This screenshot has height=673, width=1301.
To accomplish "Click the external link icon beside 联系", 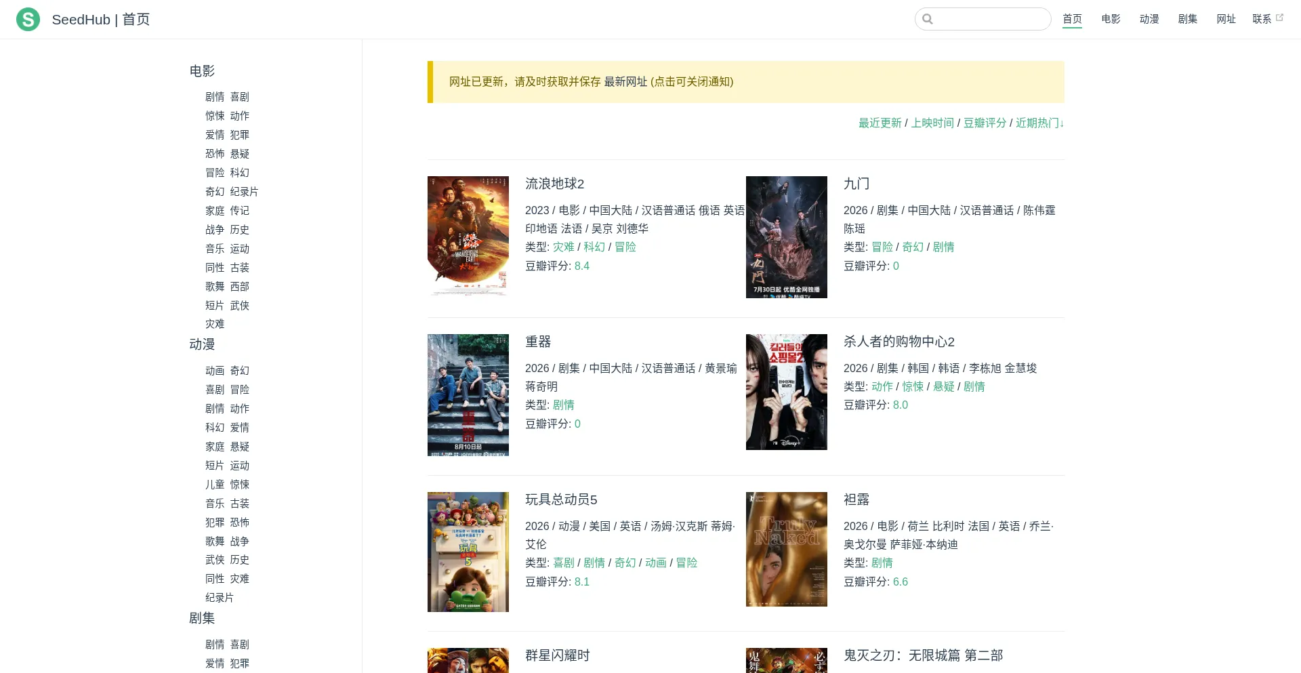I will tap(1279, 18).
